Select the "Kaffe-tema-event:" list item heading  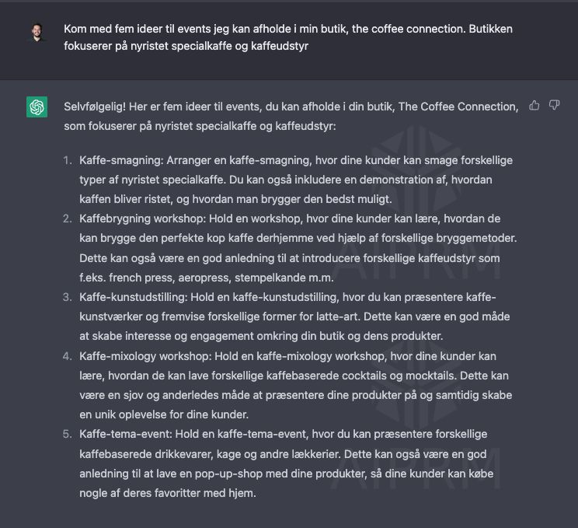point(123,434)
